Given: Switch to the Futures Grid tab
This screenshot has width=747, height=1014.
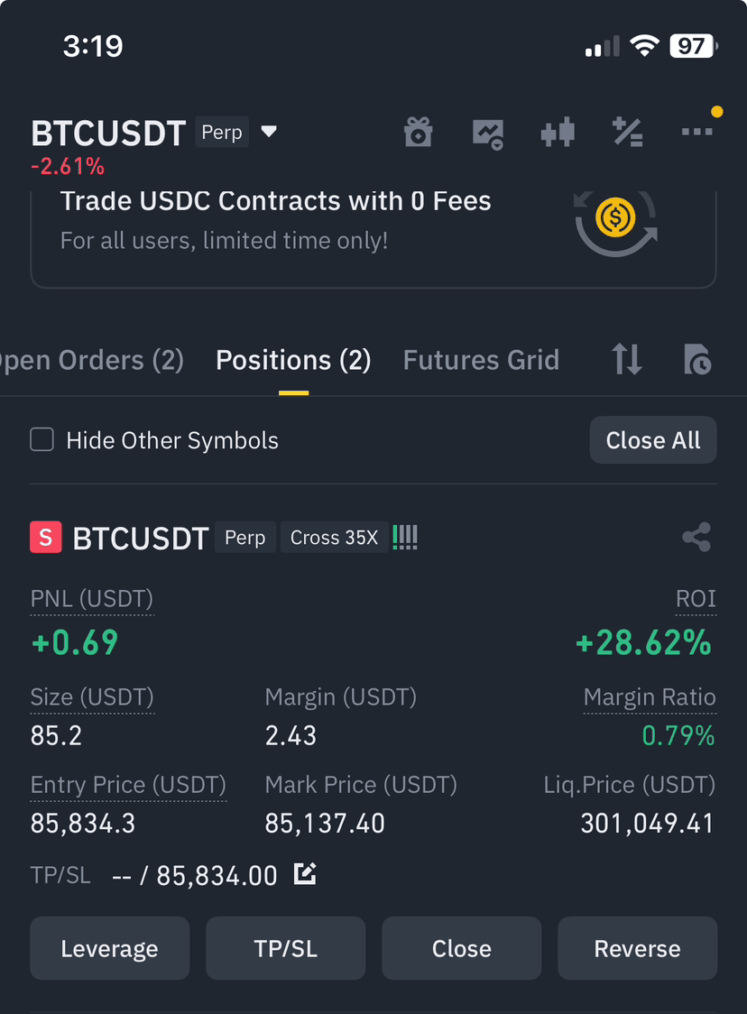Looking at the screenshot, I should (481, 360).
